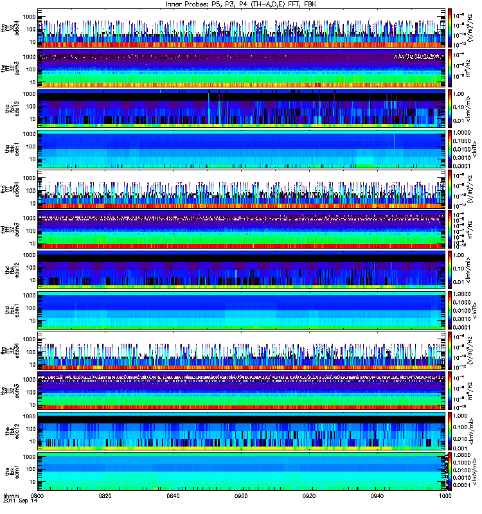Click the color bar beside the fbk edc12
Screen dimensions: 482x514
click(449, 431)
